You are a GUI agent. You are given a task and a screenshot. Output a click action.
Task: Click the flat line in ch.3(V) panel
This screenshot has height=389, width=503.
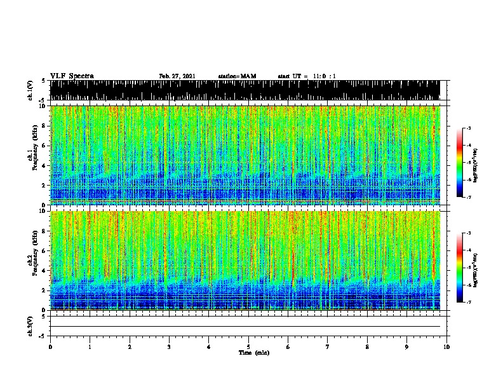pos(245,327)
